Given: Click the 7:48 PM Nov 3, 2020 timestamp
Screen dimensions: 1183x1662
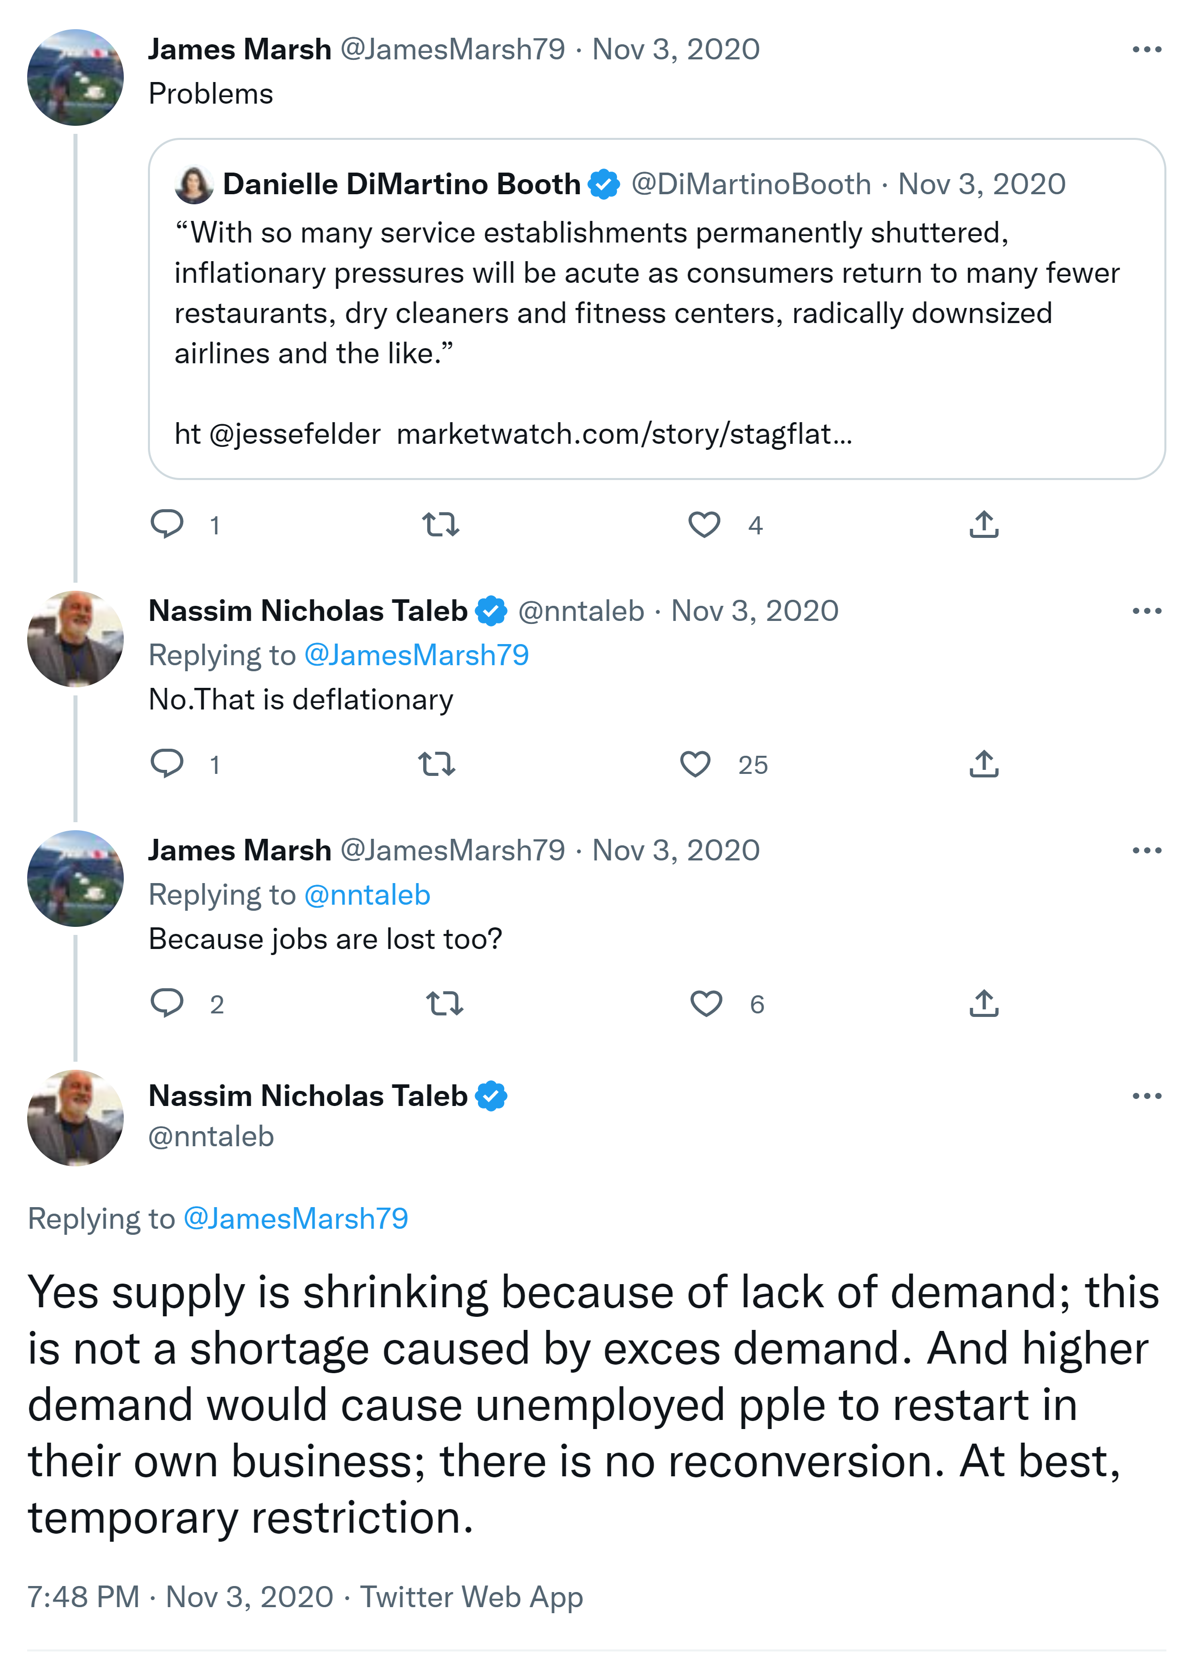Looking at the screenshot, I should click(180, 1597).
